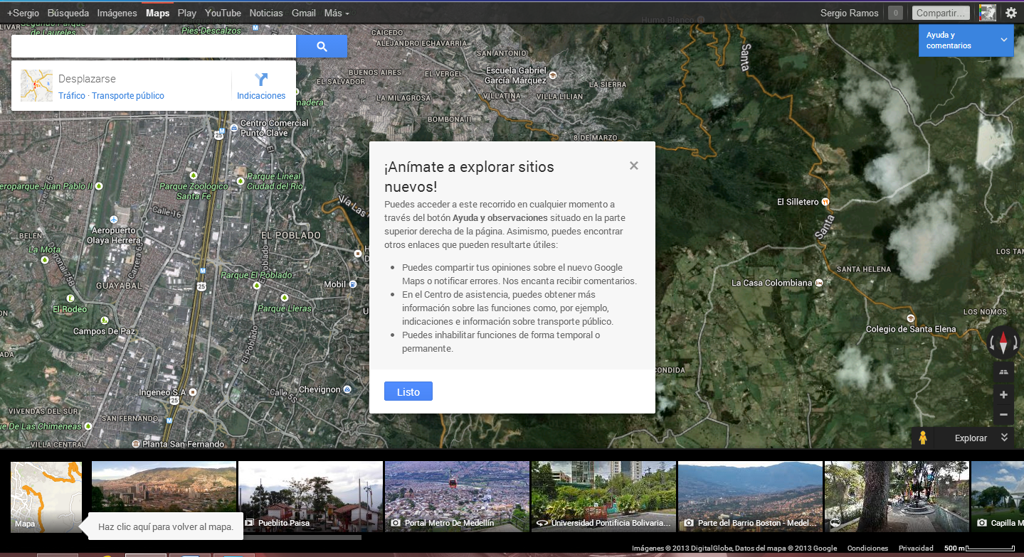This screenshot has height=557, width=1024.
Task: Select the yellow Street View pegman
Action: (923, 438)
